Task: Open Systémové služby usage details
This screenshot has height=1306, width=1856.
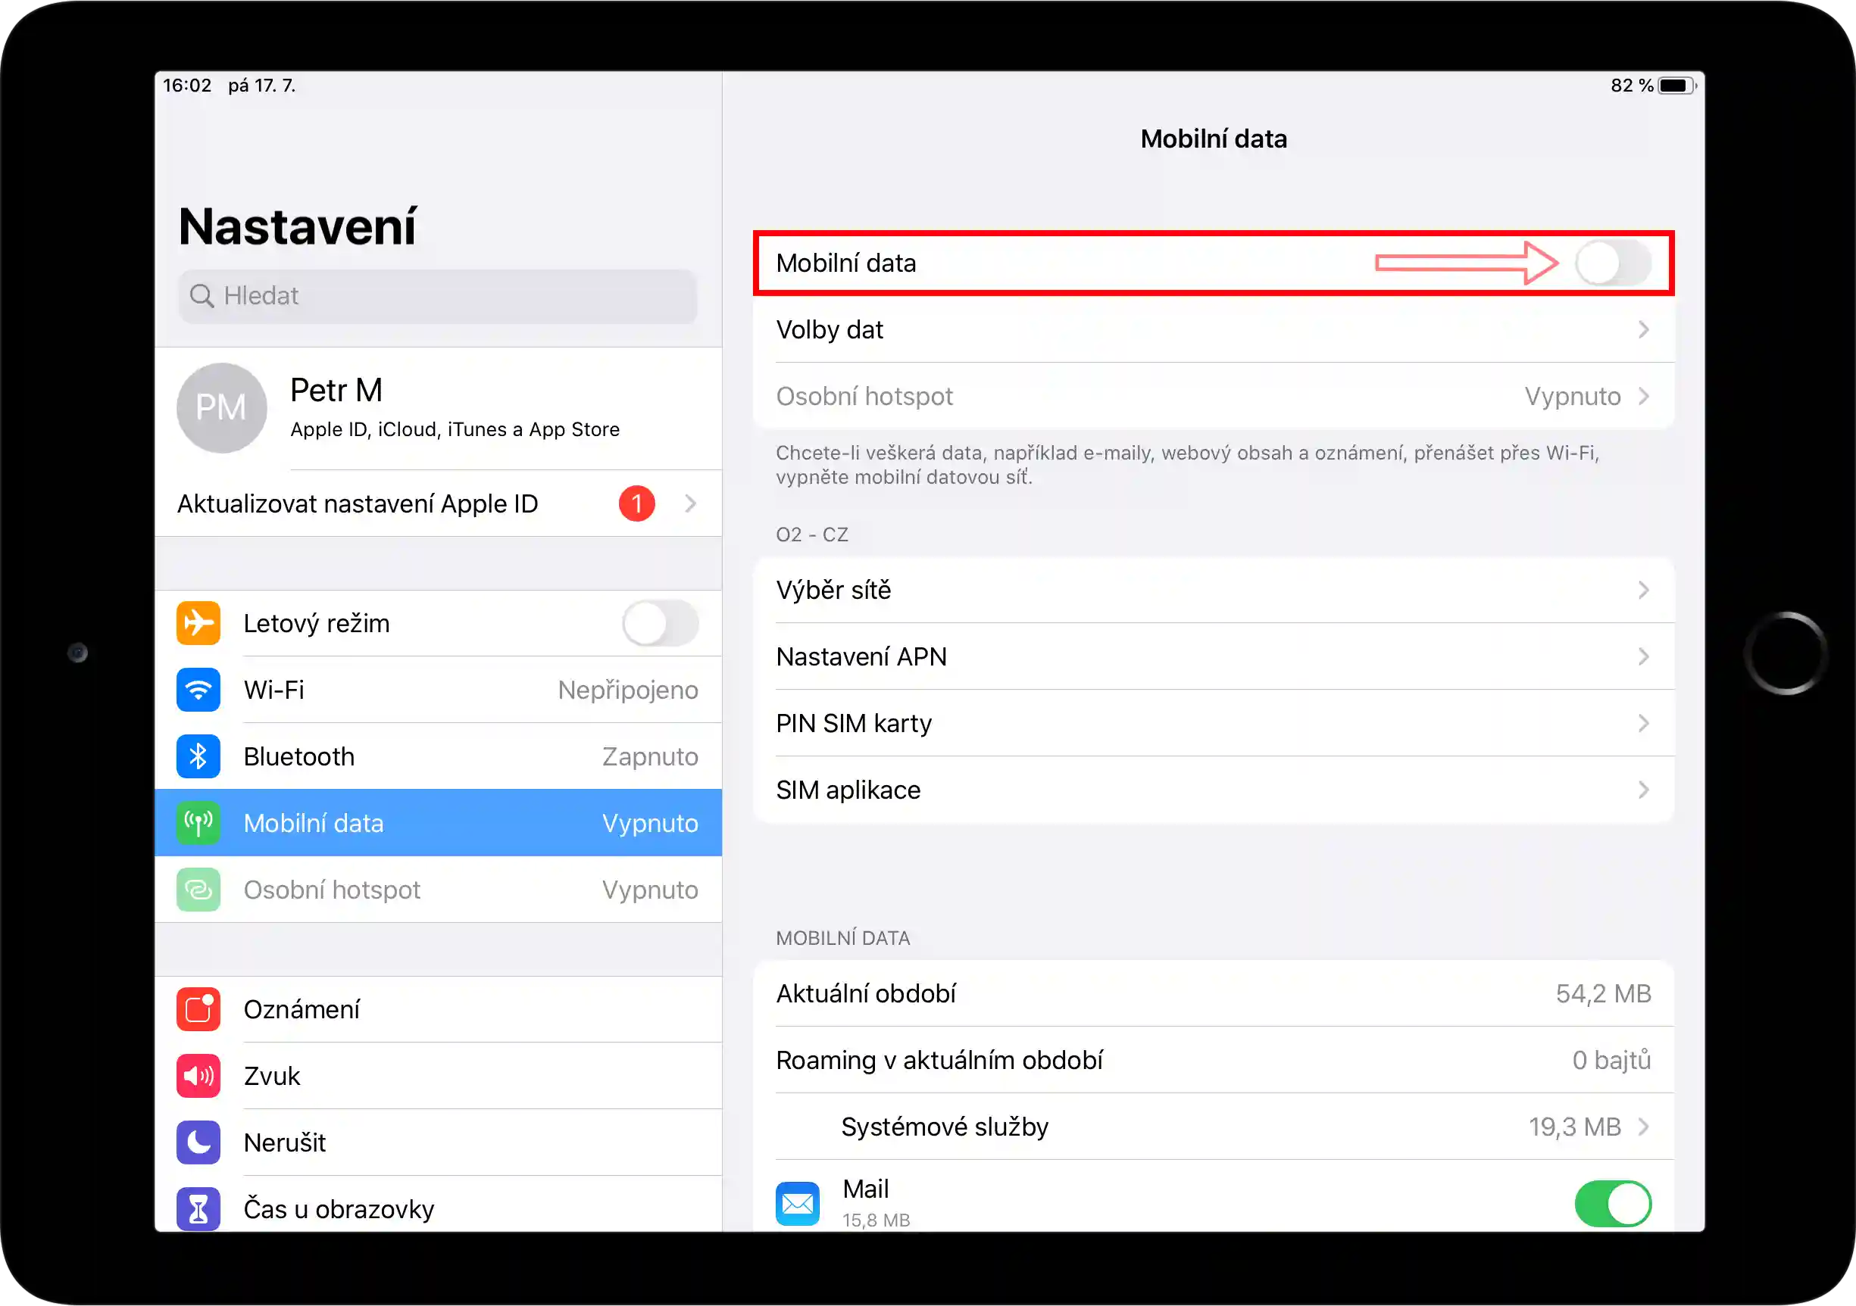Action: [1213, 1127]
